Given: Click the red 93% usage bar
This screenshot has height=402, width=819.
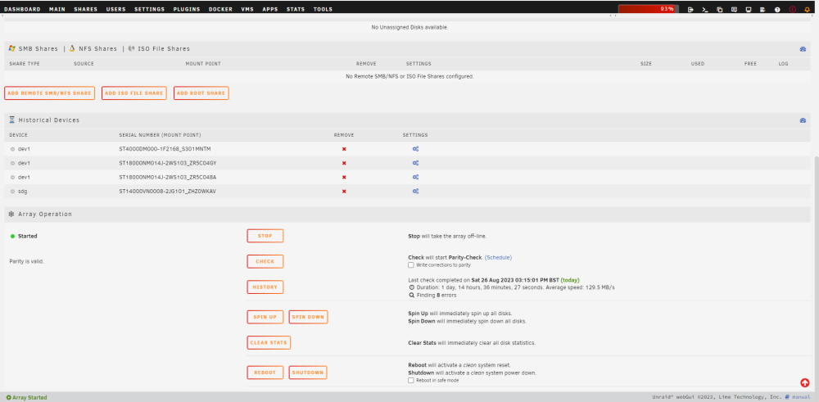Looking at the screenshot, I should (648, 9).
